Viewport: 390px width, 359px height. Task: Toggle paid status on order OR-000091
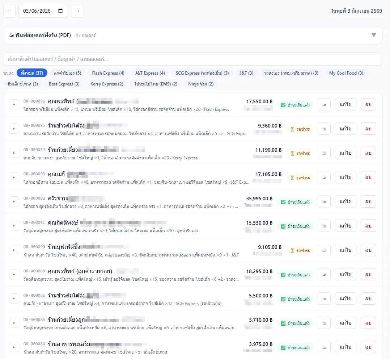pyautogui.click(x=295, y=226)
